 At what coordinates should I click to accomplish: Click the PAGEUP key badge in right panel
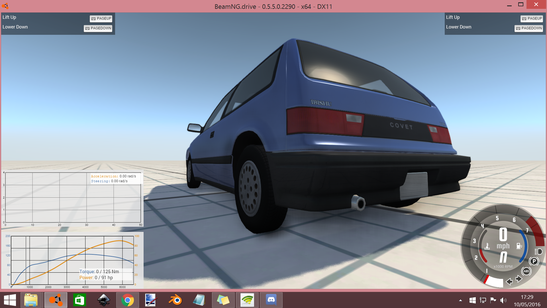point(532,19)
